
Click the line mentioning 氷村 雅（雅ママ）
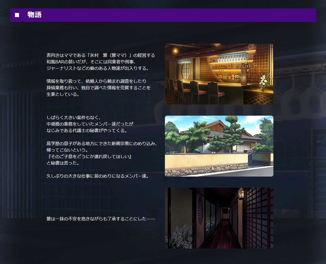click(x=101, y=55)
